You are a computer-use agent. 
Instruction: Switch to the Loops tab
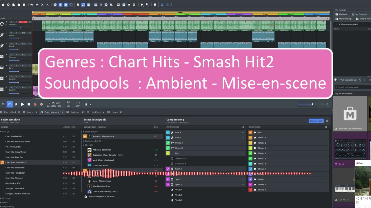click(30, 112)
